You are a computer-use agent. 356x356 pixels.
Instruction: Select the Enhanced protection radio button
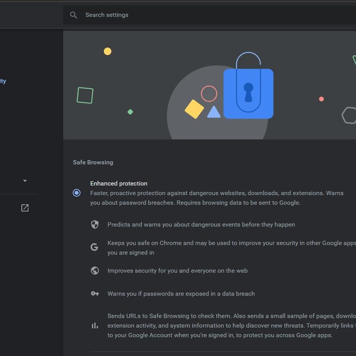coord(77,193)
